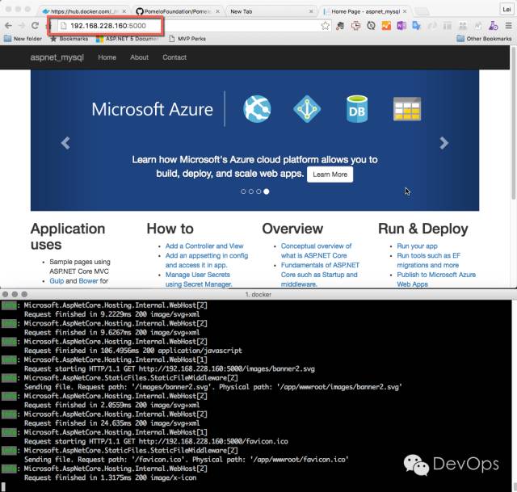Screen dimensions: 517x492
Task: Click the DB database icon in banner
Action: [x=357, y=109]
